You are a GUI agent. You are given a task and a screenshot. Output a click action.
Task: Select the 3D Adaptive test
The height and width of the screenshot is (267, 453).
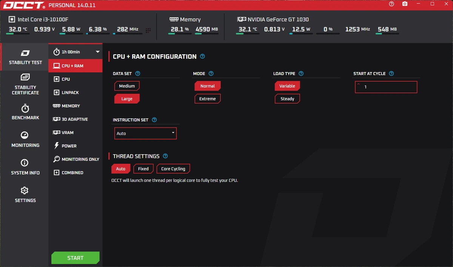click(x=75, y=119)
